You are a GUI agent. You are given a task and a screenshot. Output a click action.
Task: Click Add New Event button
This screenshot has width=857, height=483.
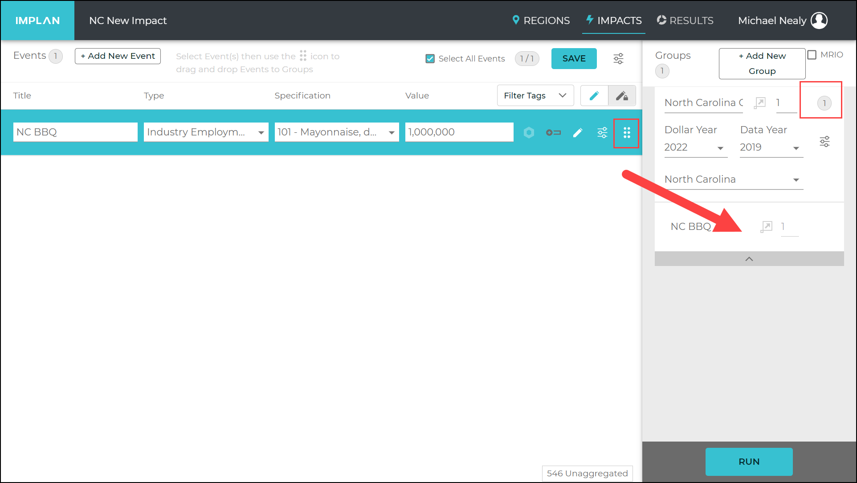point(118,56)
